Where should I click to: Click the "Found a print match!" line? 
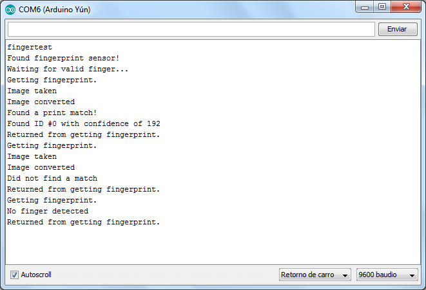click(52, 113)
